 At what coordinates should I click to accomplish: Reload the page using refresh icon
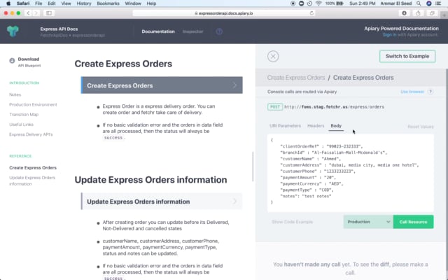pos(311,13)
